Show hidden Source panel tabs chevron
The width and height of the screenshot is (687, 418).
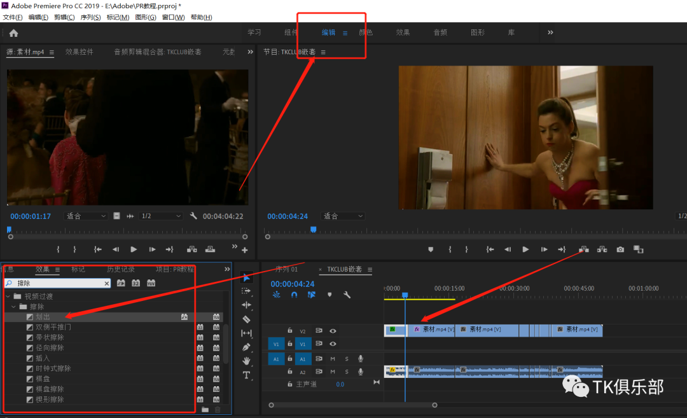[250, 52]
